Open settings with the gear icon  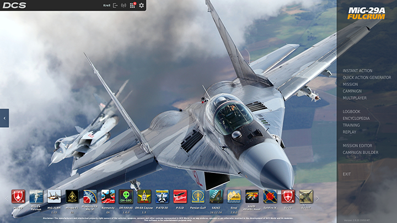click(141, 6)
